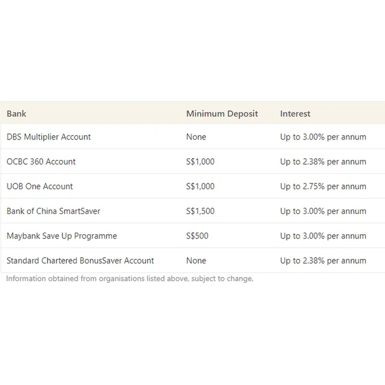The image size is (385, 385).
Task: Click the S$500 minimum deposit cell
Action: (197, 236)
